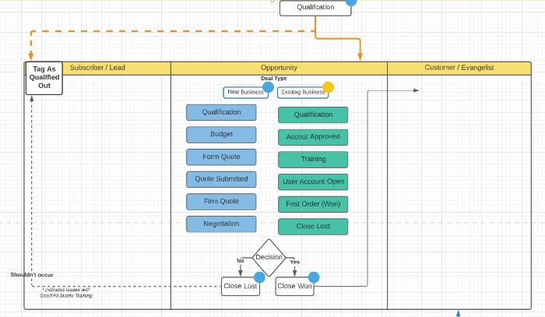Select the Subscriber / Lead lane header
Image resolution: width=545 pixels, height=317 pixels.
click(97, 68)
